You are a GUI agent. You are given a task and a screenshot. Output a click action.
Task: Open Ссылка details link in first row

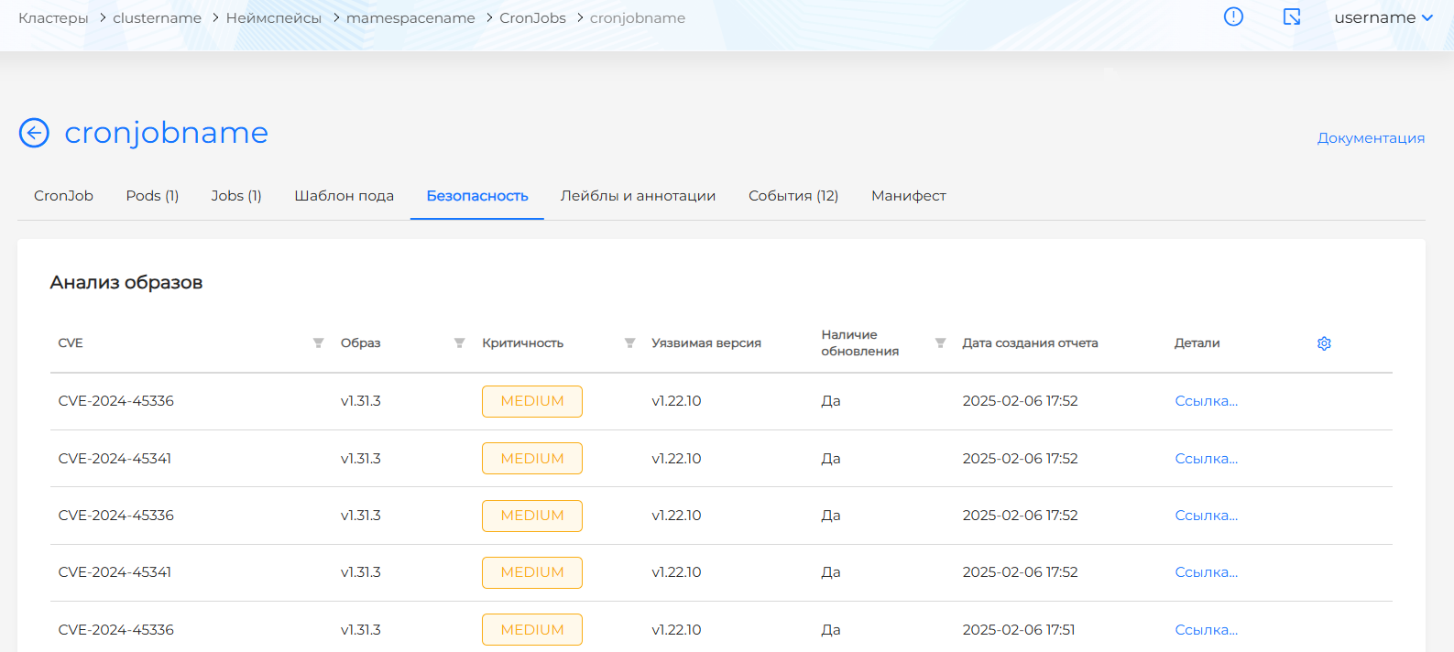click(1206, 401)
